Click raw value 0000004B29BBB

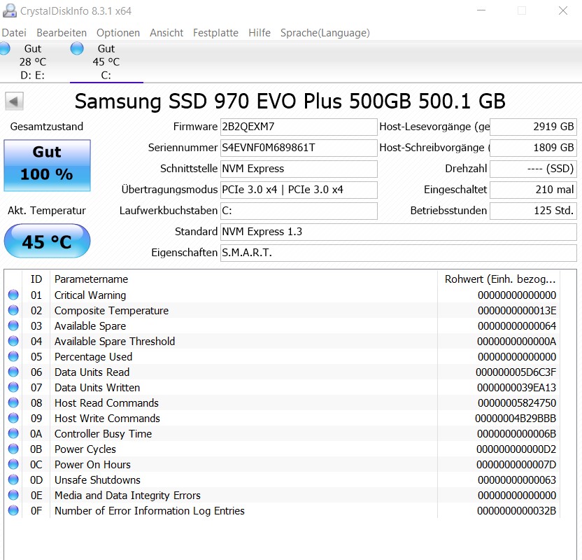click(x=516, y=419)
